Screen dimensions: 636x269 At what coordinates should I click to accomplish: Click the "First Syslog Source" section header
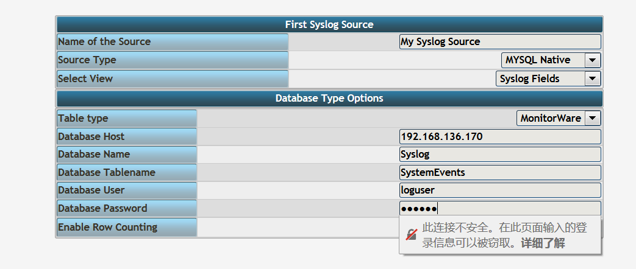(x=329, y=24)
